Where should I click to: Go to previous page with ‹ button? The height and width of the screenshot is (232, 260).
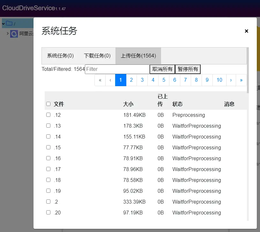click(110, 80)
